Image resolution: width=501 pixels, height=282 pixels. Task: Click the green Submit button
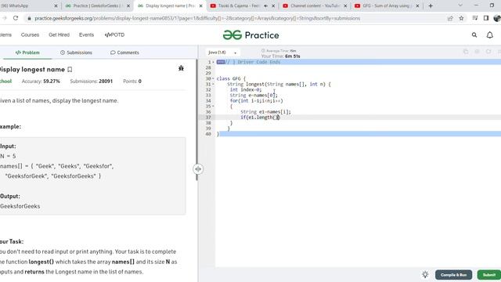point(488,275)
